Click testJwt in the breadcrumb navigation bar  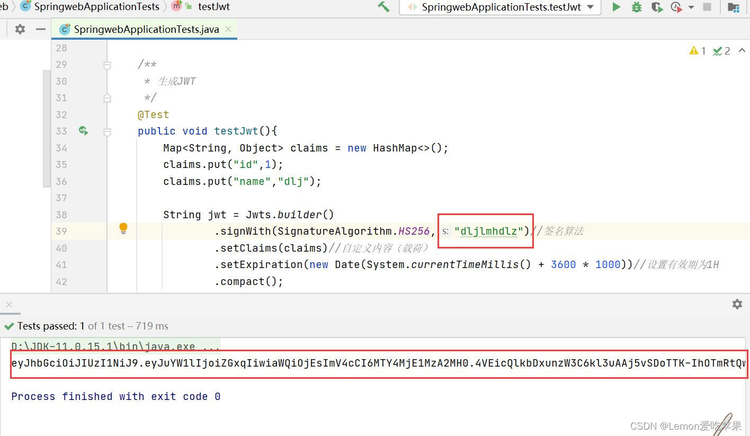[214, 6]
